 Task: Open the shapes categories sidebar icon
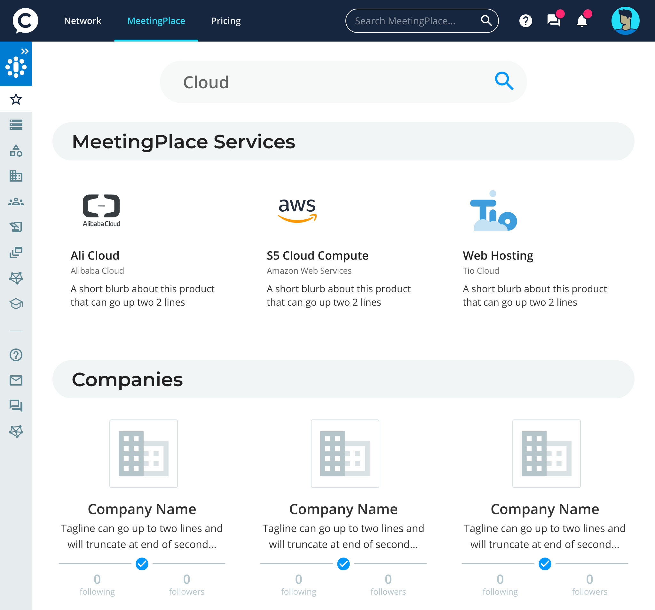click(16, 151)
